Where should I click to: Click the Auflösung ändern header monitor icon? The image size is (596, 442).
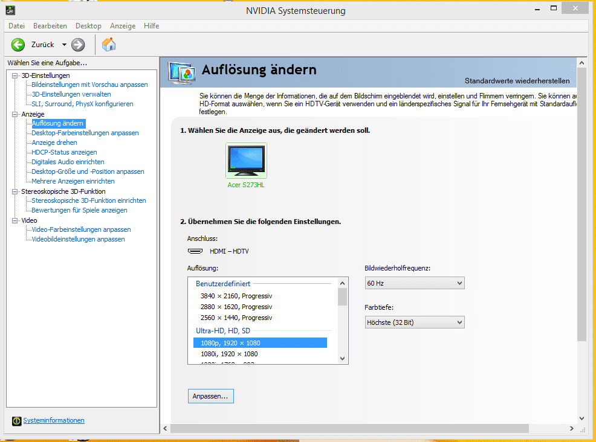click(x=182, y=73)
